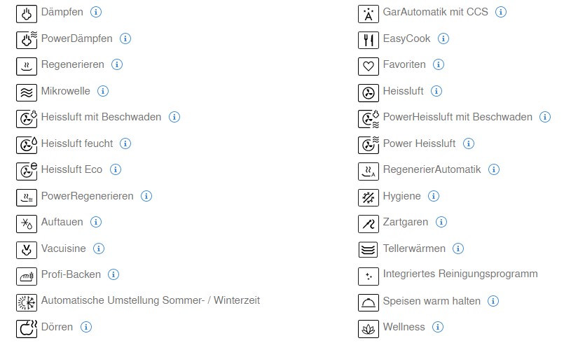Screen dimensions: 585x343
Task: Click the Mikrowelle waves icon
Action: coord(27,93)
